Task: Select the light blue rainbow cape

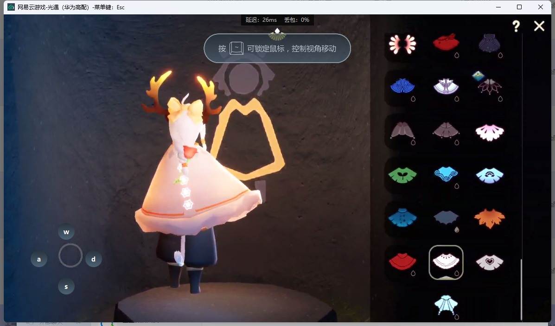Action: [x=490, y=175]
